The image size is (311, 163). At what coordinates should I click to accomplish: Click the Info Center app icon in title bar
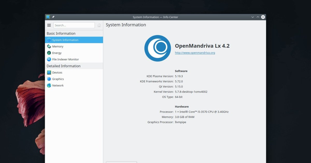point(48,17)
